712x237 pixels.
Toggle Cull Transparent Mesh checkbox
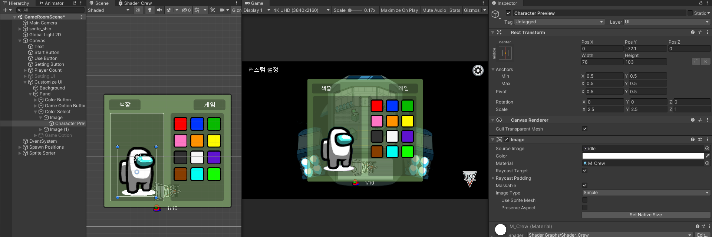pos(585,129)
